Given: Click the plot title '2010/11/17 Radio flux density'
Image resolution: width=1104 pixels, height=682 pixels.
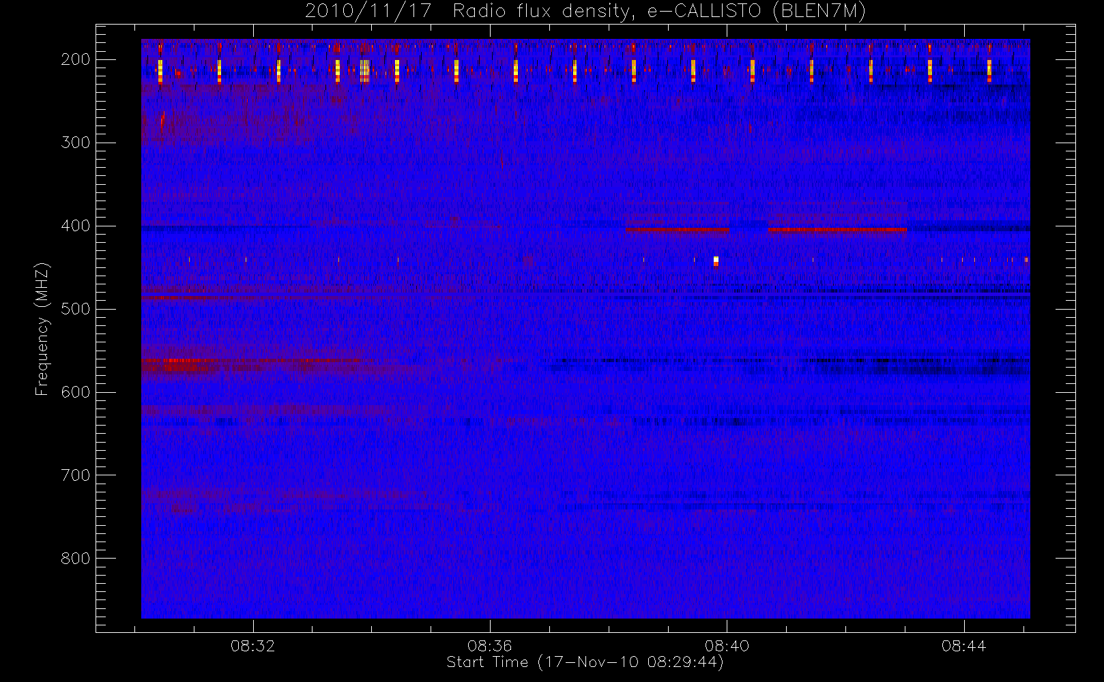Looking at the screenshot, I should click(585, 11).
